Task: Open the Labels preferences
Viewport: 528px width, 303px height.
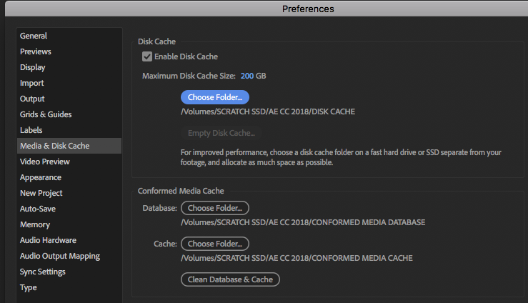Action: (31, 130)
